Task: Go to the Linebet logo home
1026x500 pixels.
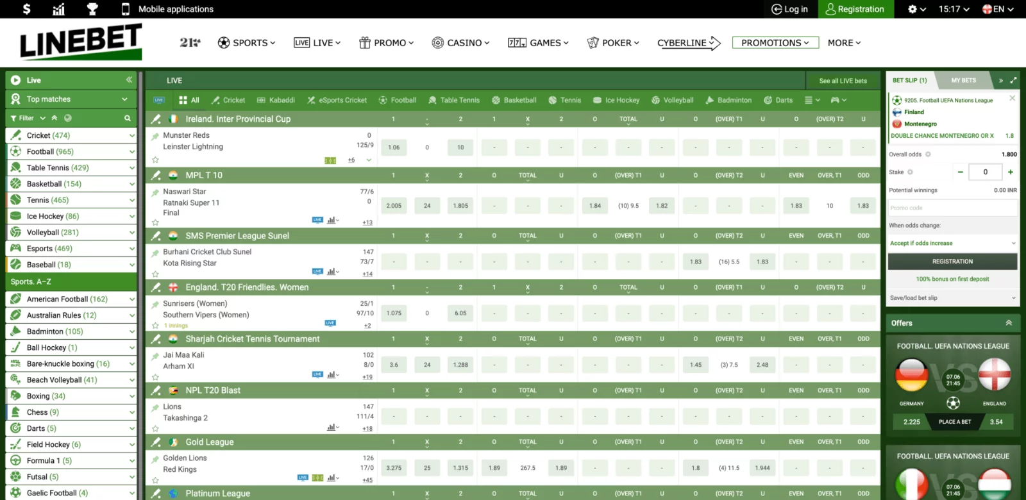Action: [x=81, y=42]
